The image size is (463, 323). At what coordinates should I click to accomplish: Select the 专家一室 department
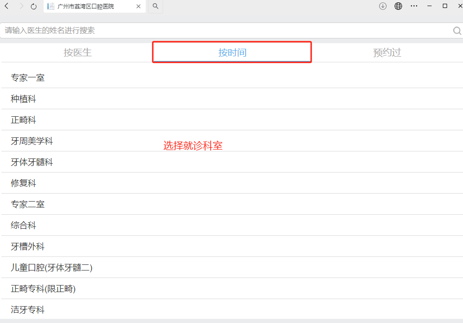pyautogui.click(x=28, y=78)
